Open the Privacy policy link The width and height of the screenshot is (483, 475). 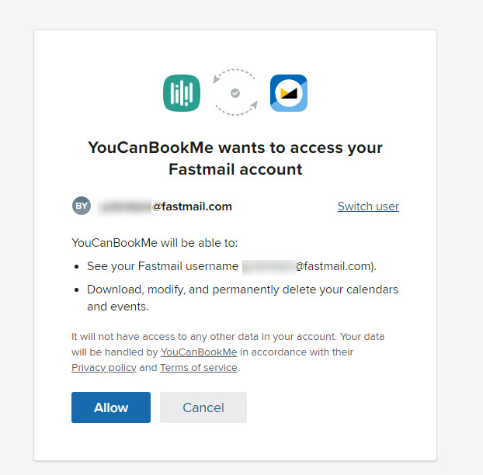(104, 368)
